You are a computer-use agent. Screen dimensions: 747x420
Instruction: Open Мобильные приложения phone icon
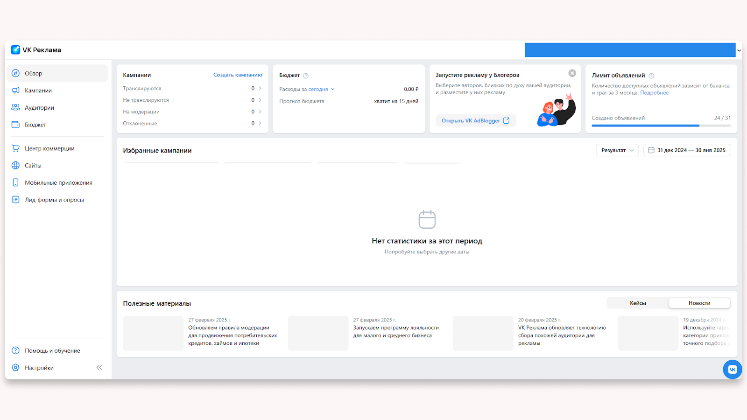15,182
